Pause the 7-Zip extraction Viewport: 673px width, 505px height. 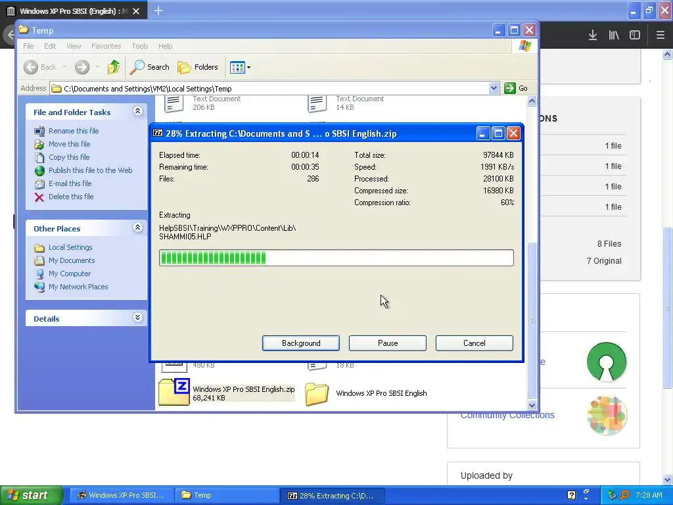pos(388,343)
